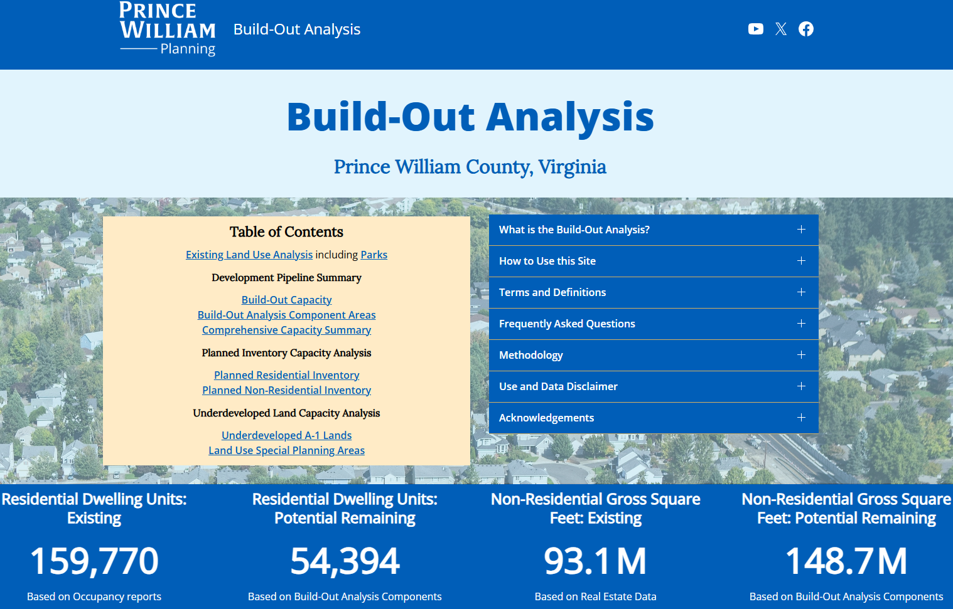Image resolution: width=953 pixels, height=609 pixels.
Task: Open the YouTube channel icon
Action: click(x=755, y=29)
